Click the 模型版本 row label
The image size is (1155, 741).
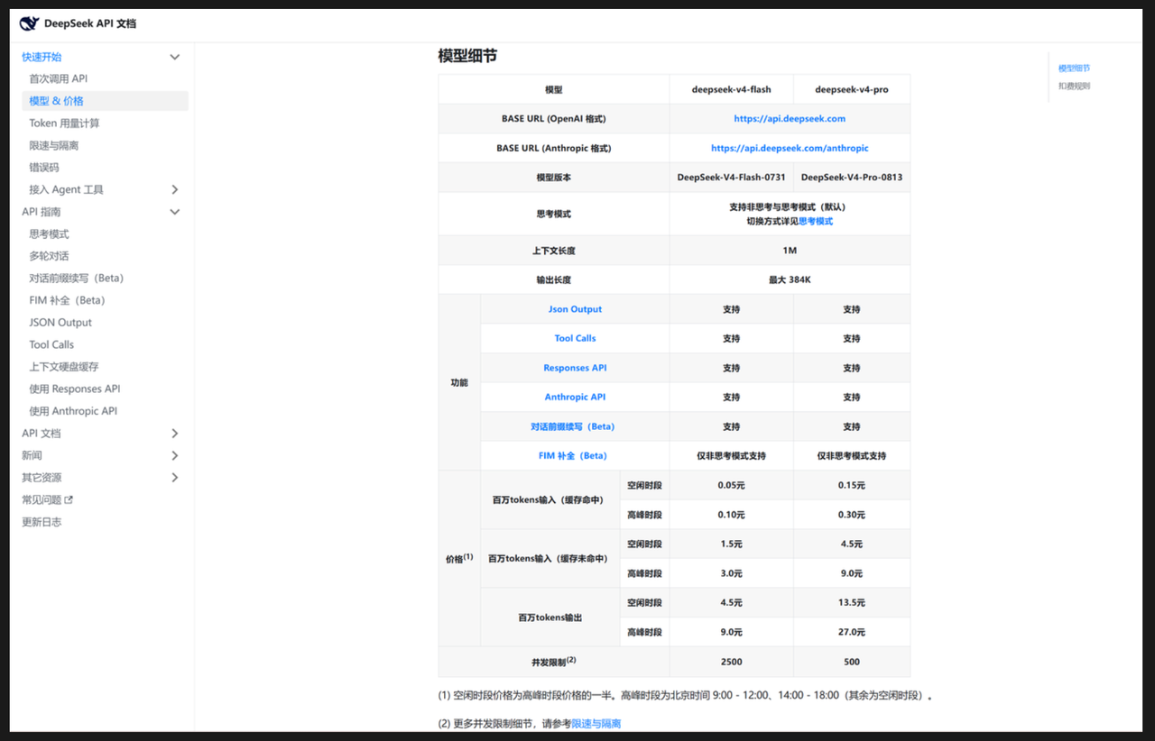click(554, 178)
